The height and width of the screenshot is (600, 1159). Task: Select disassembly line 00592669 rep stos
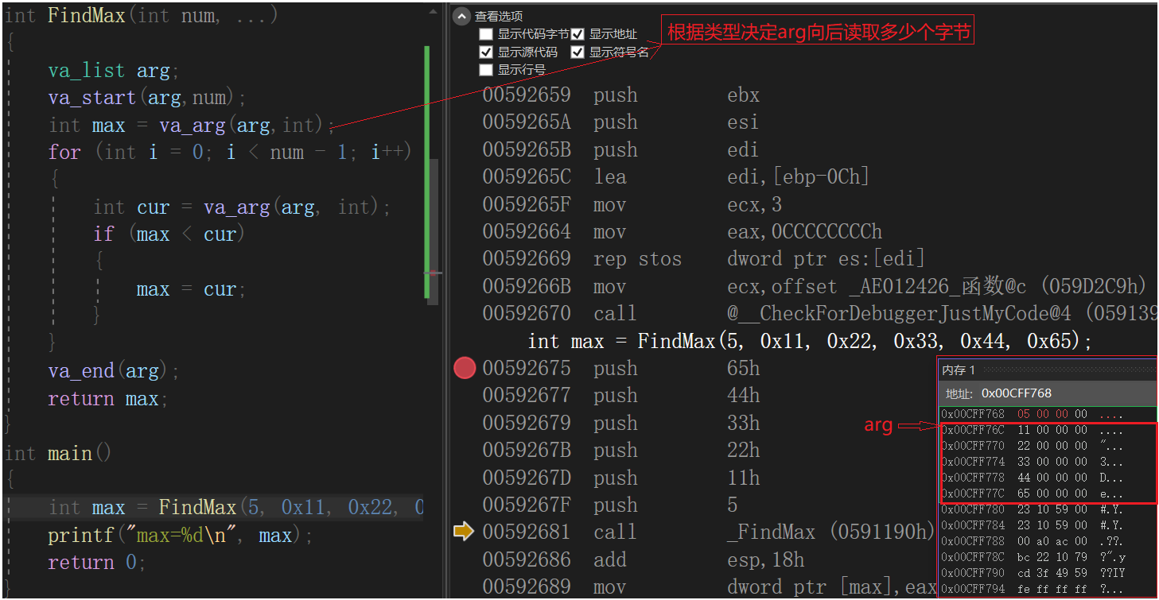tap(703, 258)
